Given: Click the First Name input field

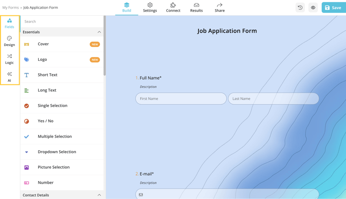Looking at the screenshot, I should coord(181,98).
